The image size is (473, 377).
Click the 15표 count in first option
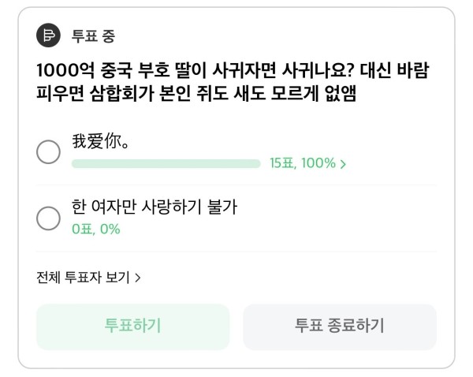281,163
